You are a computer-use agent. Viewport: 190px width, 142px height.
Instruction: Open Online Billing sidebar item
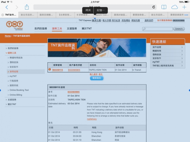tap(16, 95)
